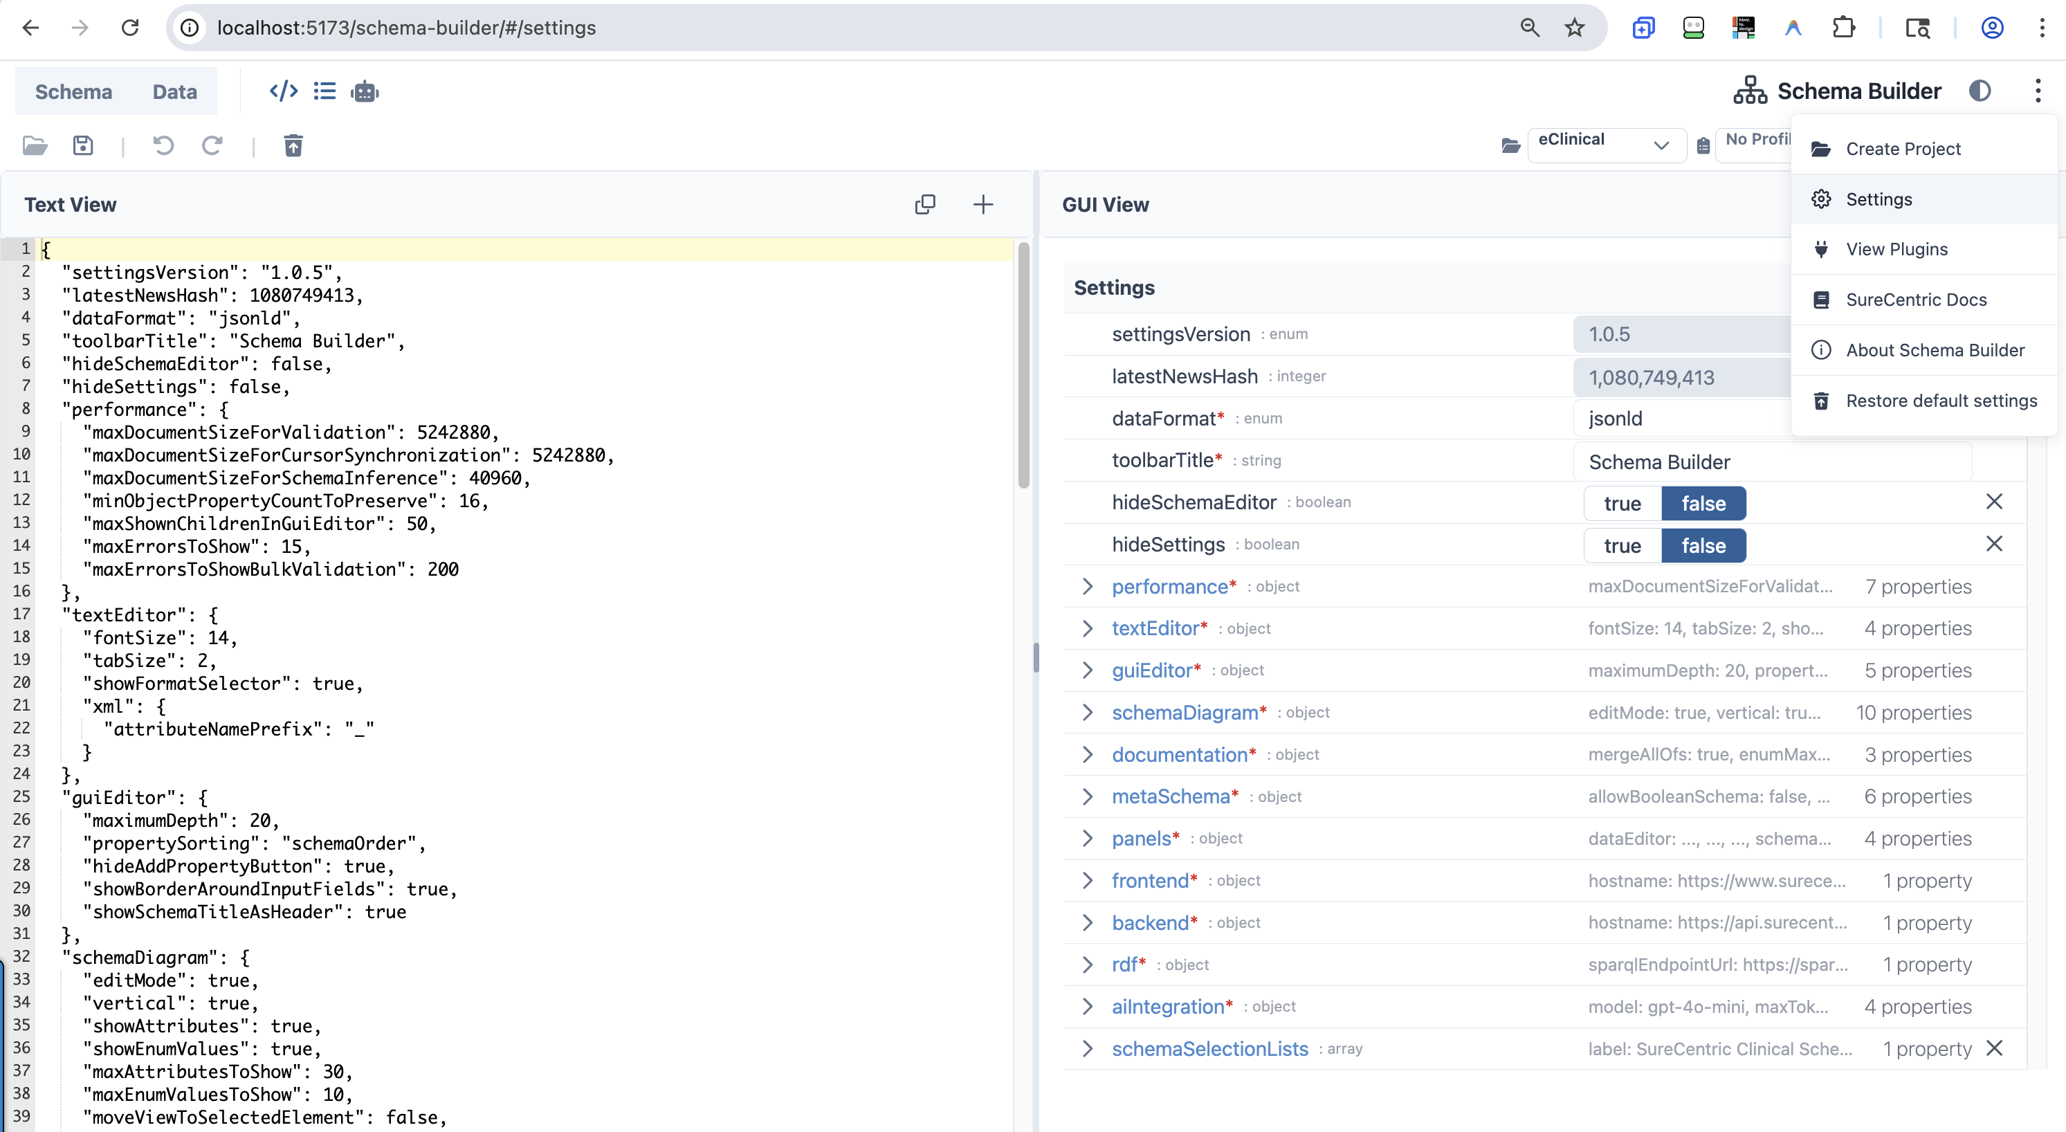The height and width of the screenshot is (1132, 2066).
Task: Expand the schemaSelectionLists array
Action: click(x=1088, y=1048)
